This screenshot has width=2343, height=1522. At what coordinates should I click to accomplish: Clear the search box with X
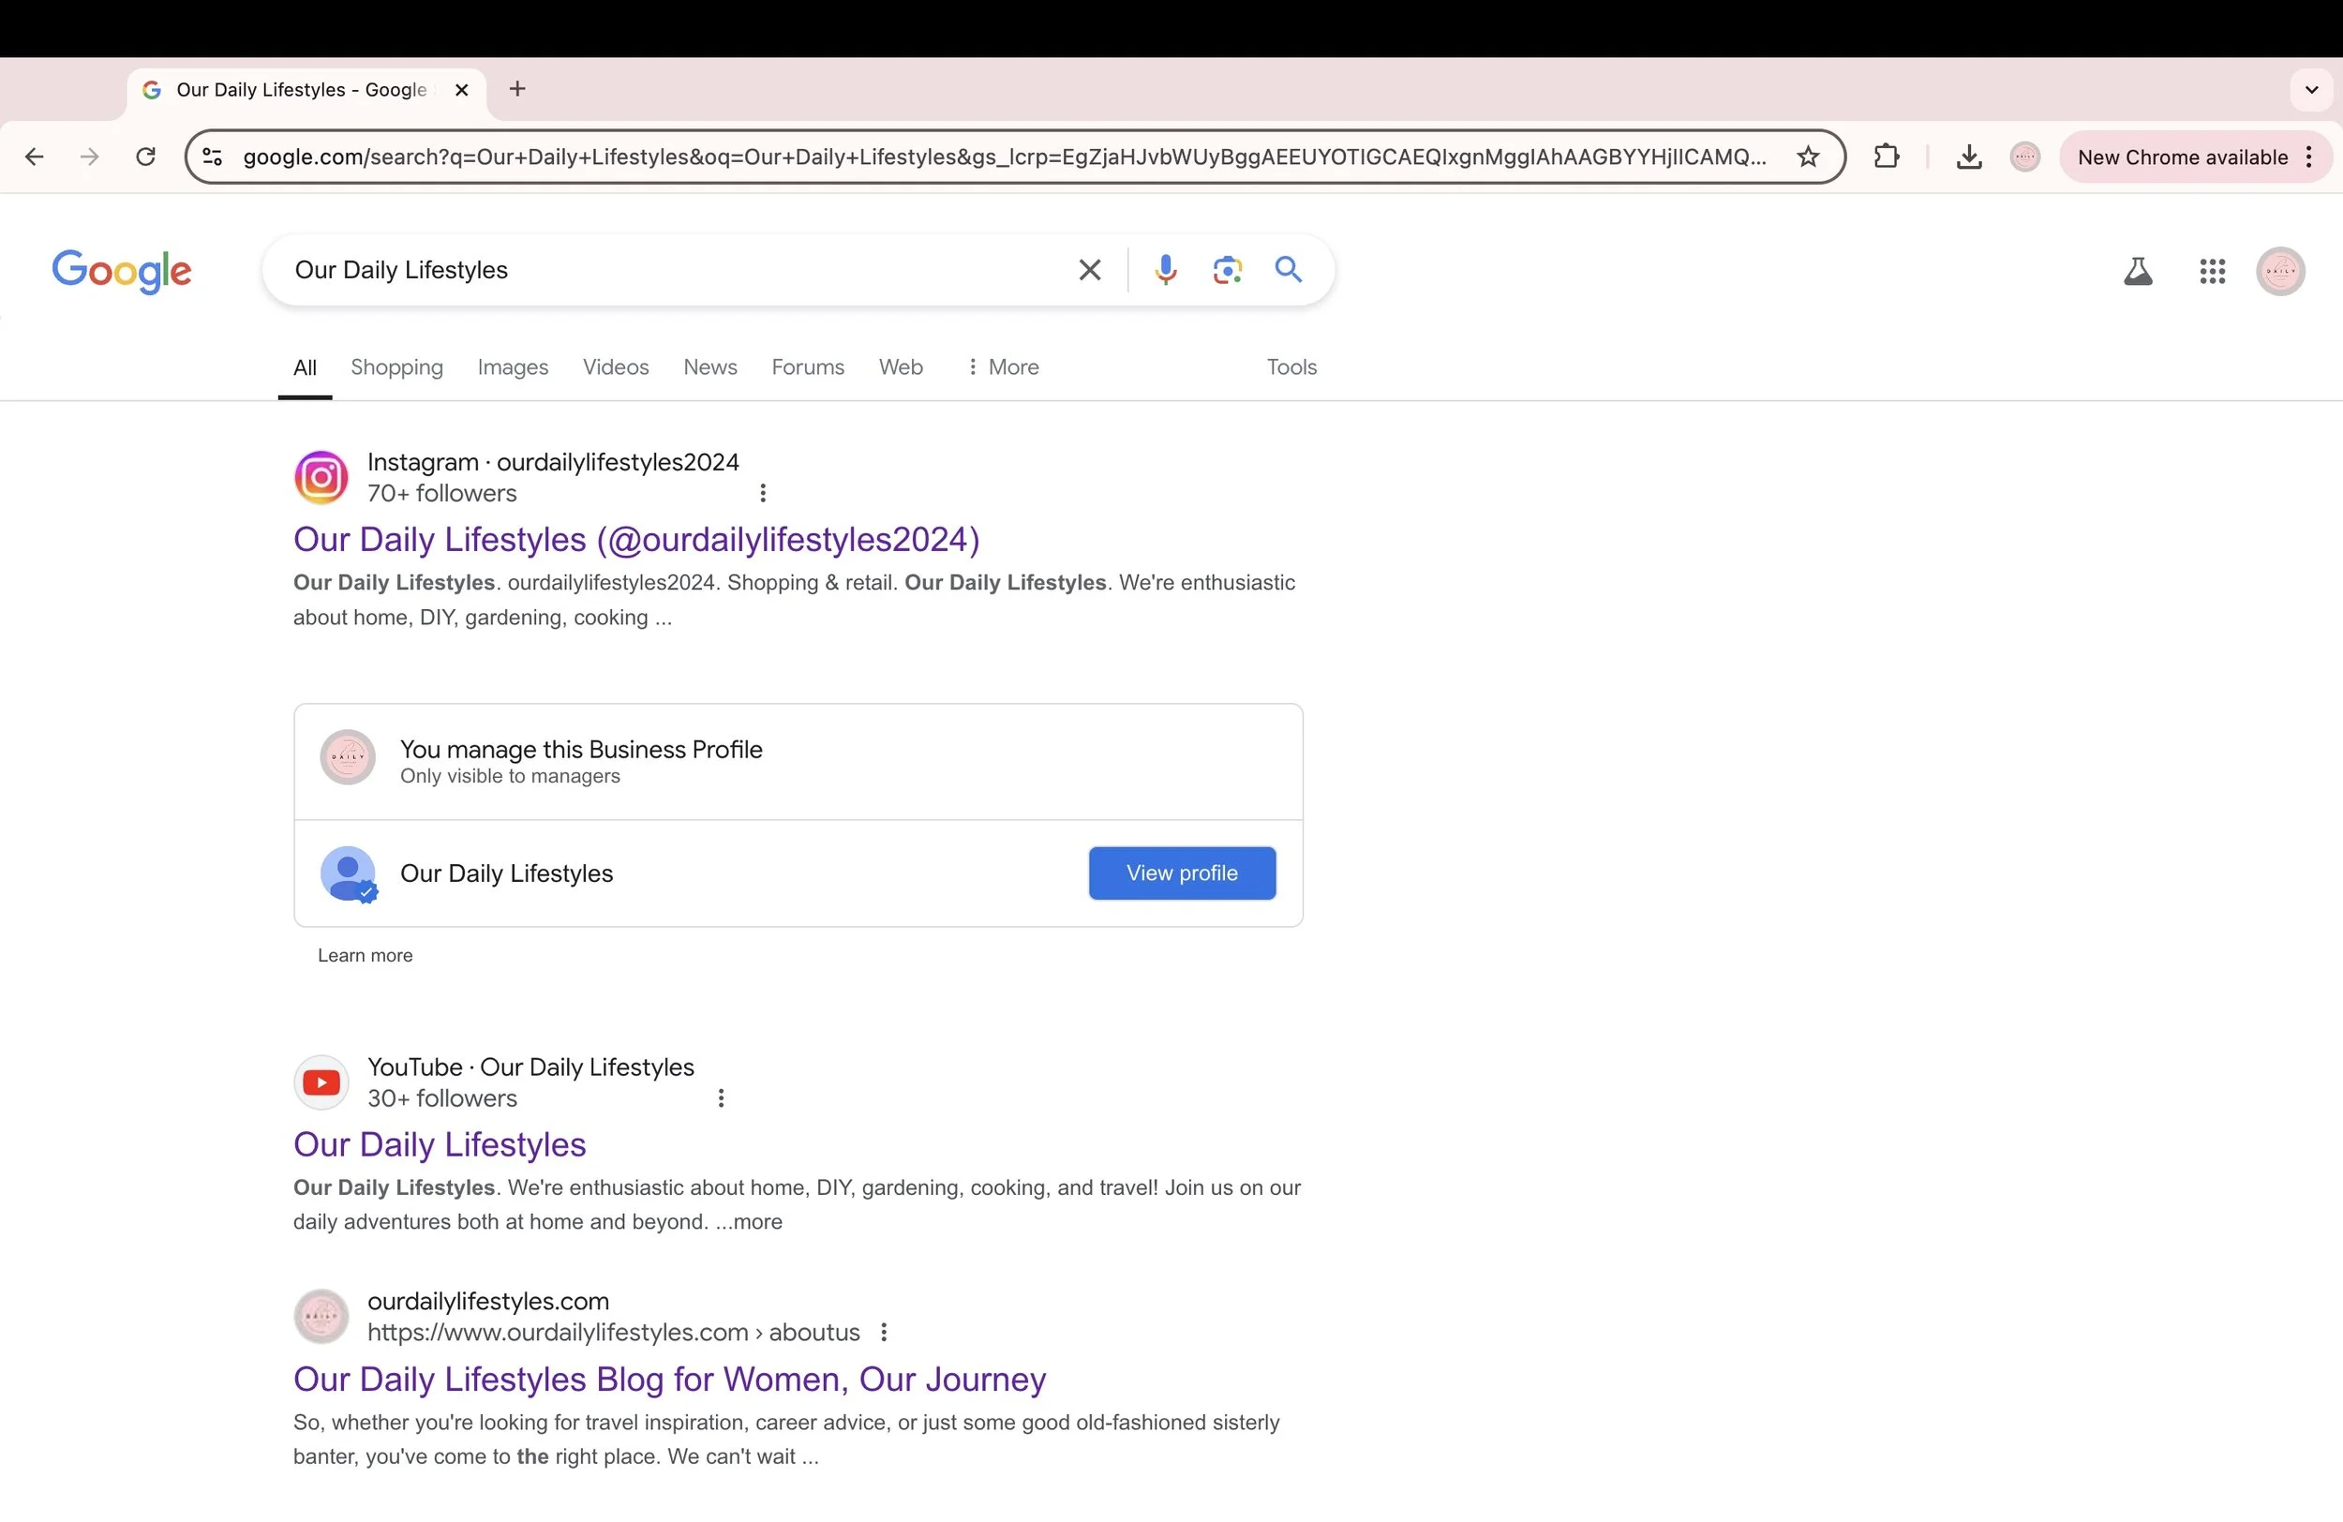[x=1089, y=269]
